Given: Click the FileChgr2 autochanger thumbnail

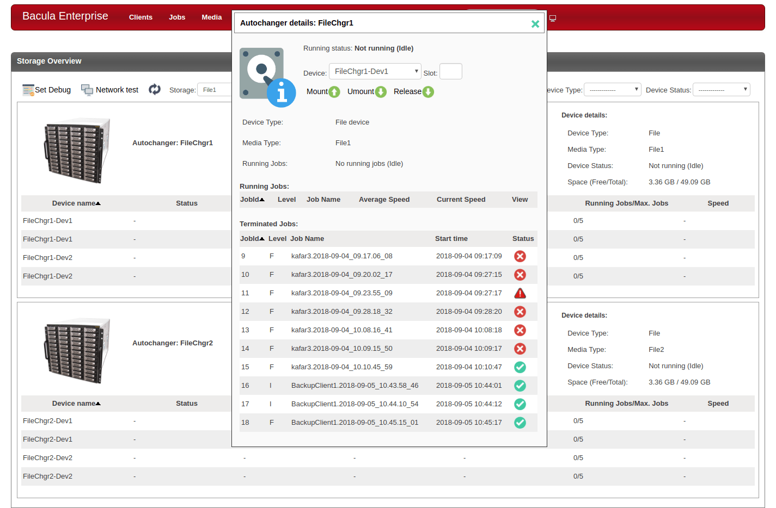Looking at the screenshot, I should 77,351.
